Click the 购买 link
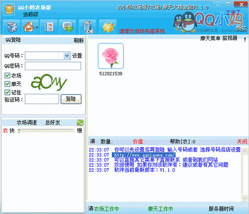The image size is (249, 214). [241, 29]
